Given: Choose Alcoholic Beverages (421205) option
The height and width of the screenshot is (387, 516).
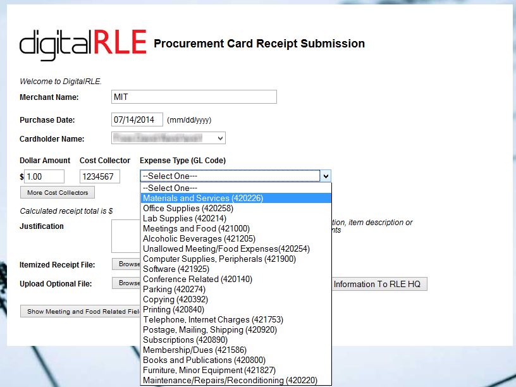Looking at the screenshot, I should click(199, 238).
